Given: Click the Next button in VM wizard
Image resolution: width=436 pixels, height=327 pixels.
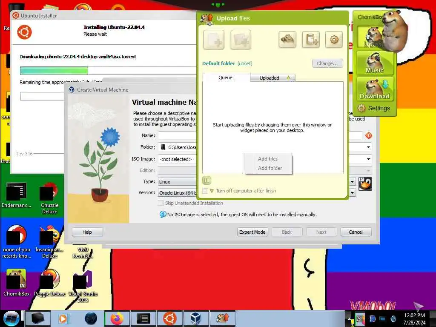Looking at the screenshot, I should pyautogui.click(x=321, y=232).
